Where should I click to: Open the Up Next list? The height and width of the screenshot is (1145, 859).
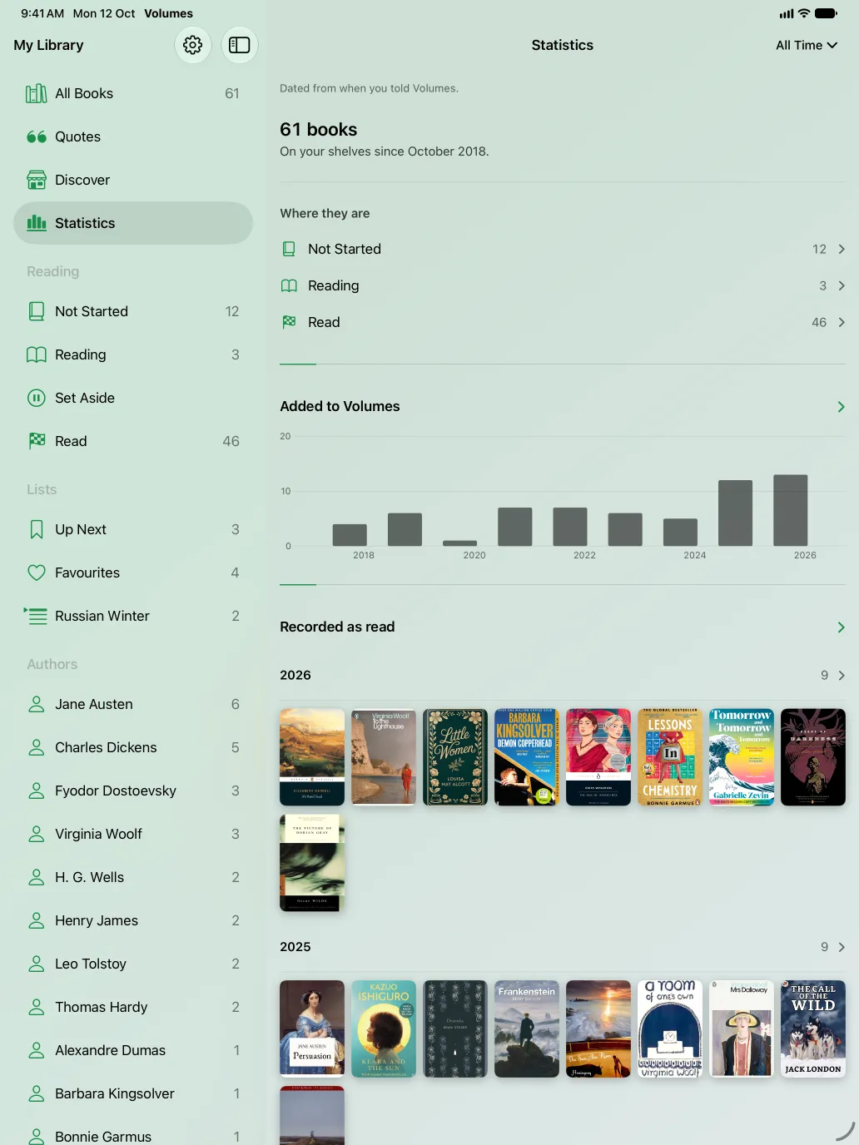point(133,529)
